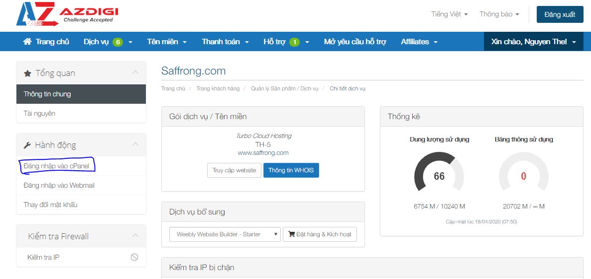Viewport: 591px width, 279px height.
Task: Click Đăng nhập vào cPanel link
Action: tap(56, 166)
